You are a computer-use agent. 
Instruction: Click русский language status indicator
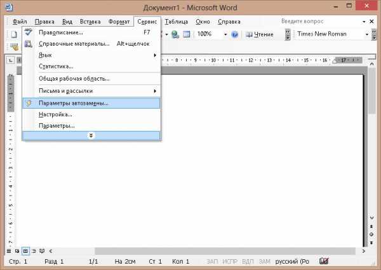292,262
